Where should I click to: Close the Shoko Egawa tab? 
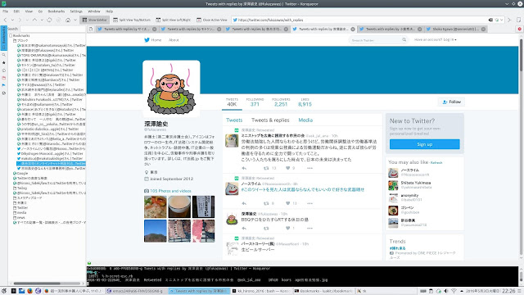click(483, 29)
